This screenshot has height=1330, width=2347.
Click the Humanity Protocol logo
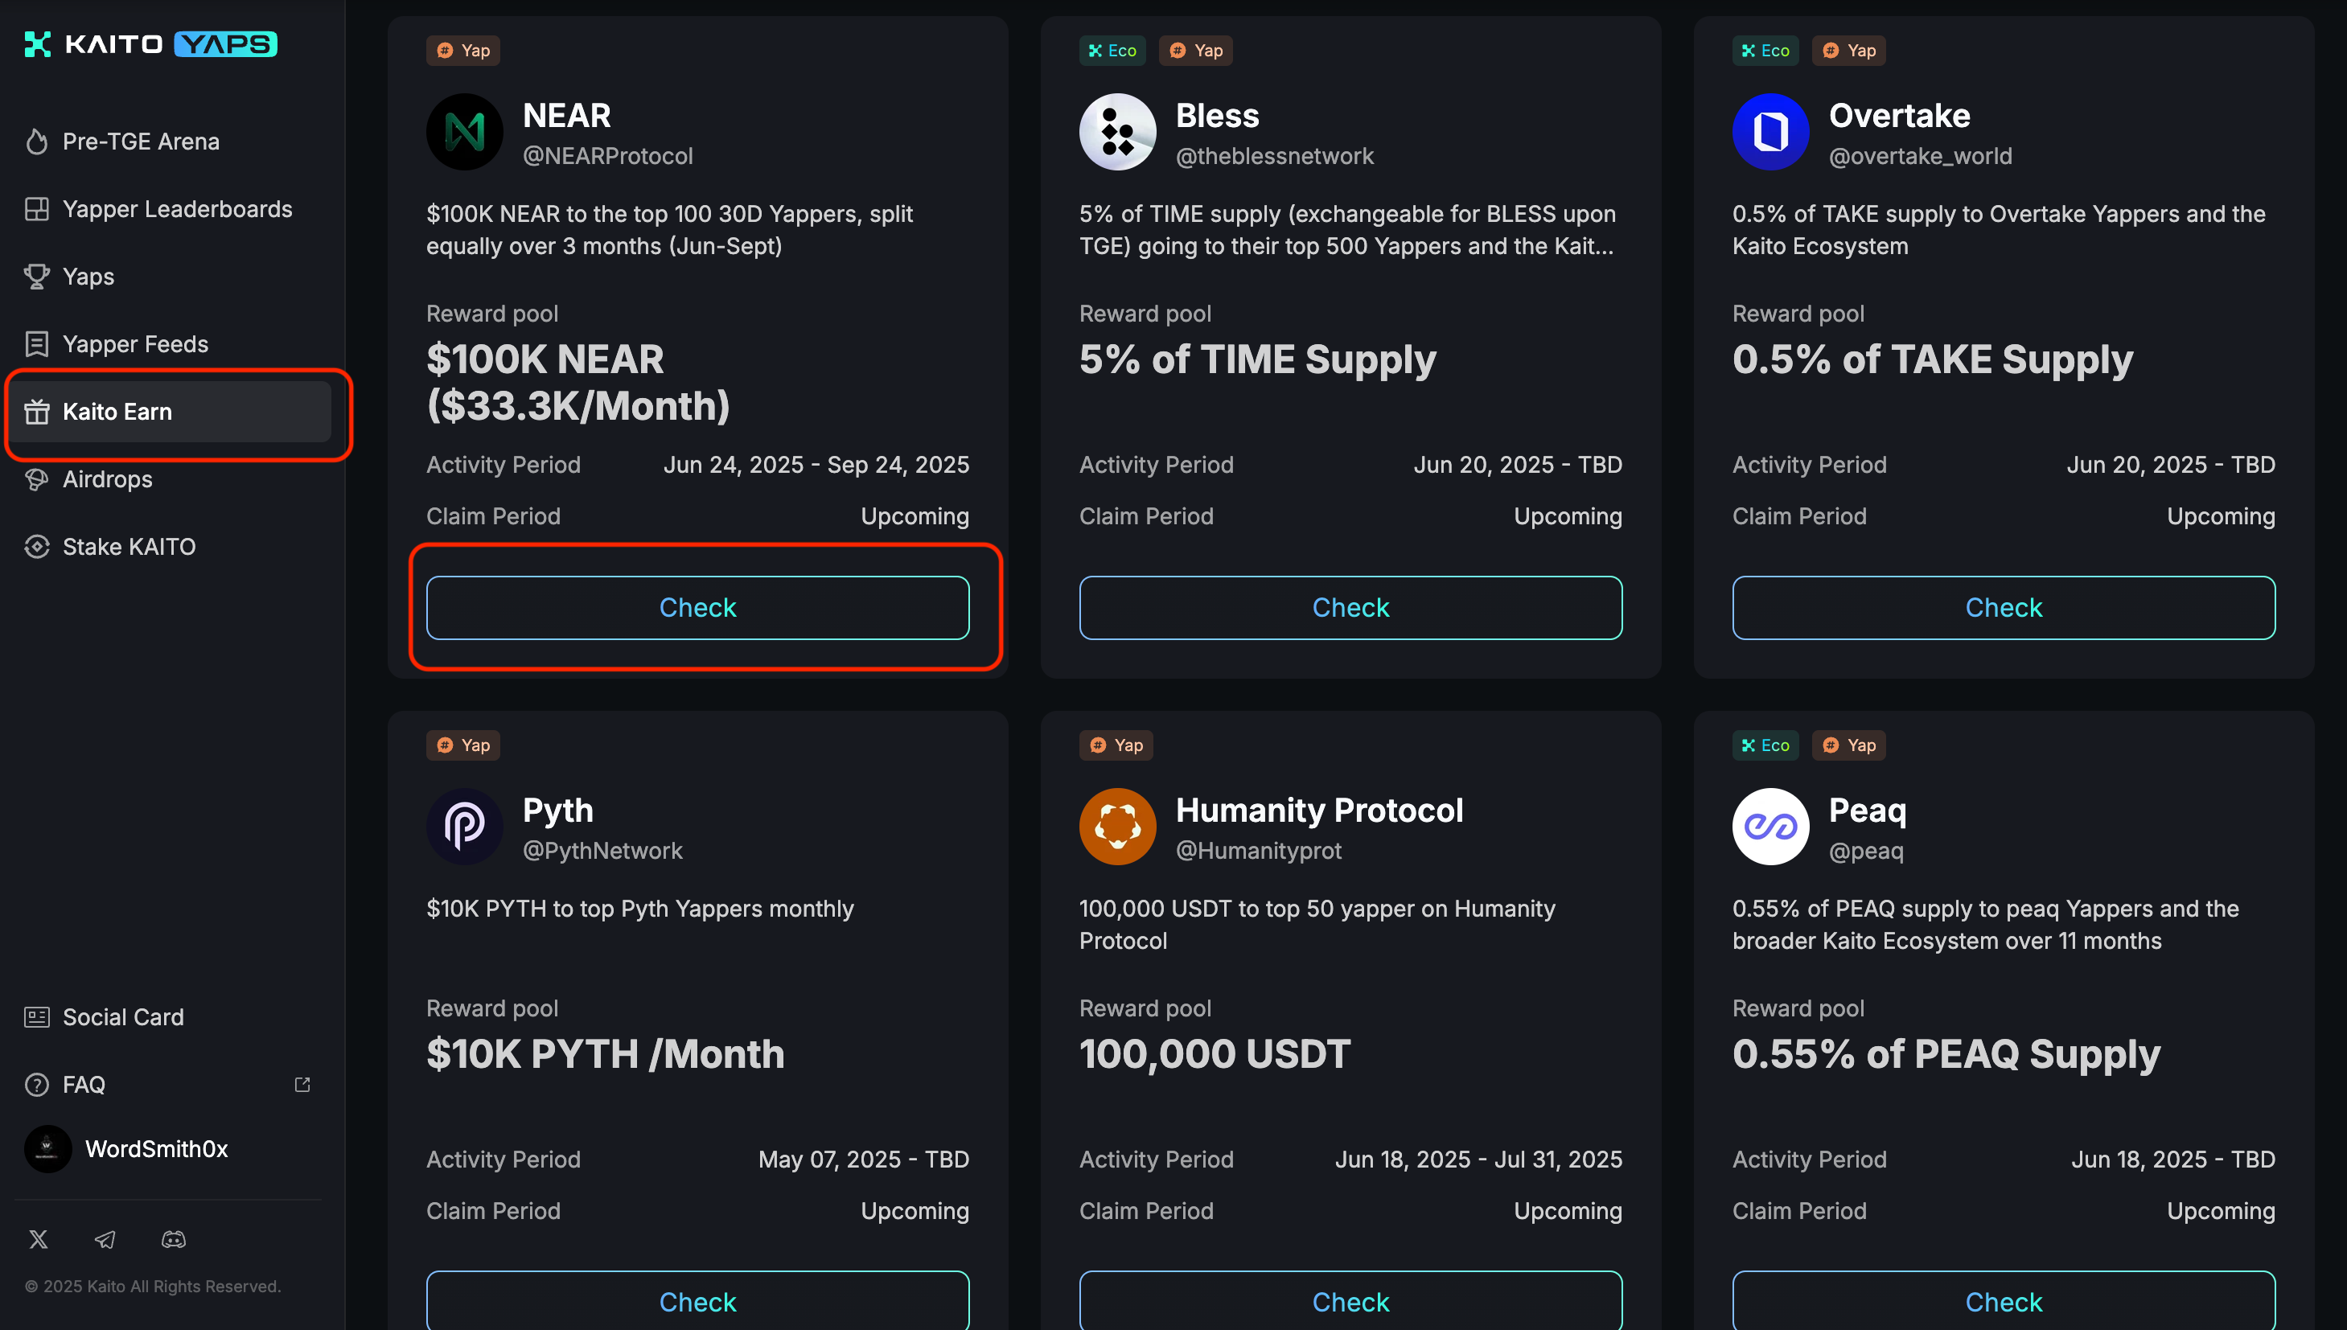click(1116, 827)
